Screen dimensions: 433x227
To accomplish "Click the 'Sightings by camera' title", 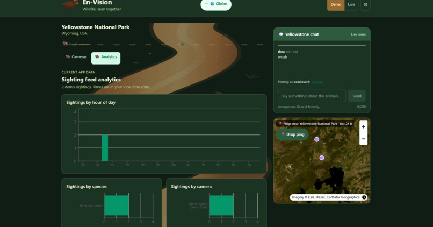I will click(191, 187).
